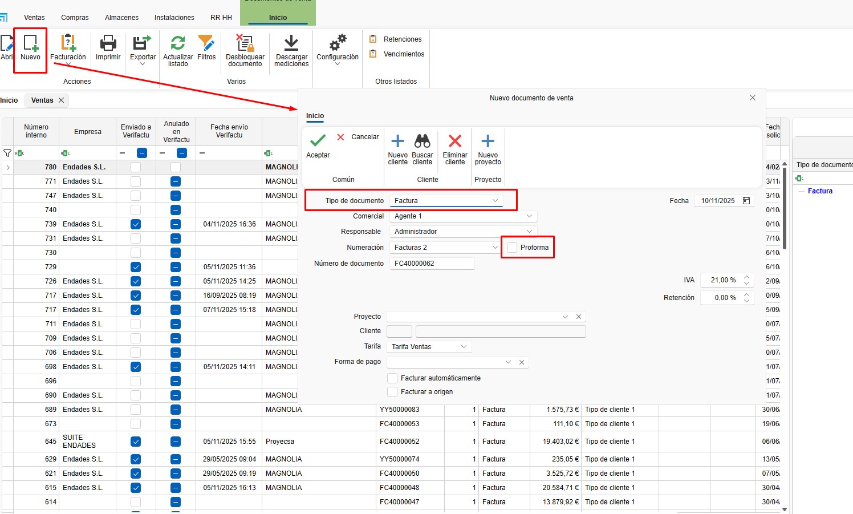Open the Comercial Agente 1 dropdown
Viewport: 853px width, 514px height.
tap(529, 216)
